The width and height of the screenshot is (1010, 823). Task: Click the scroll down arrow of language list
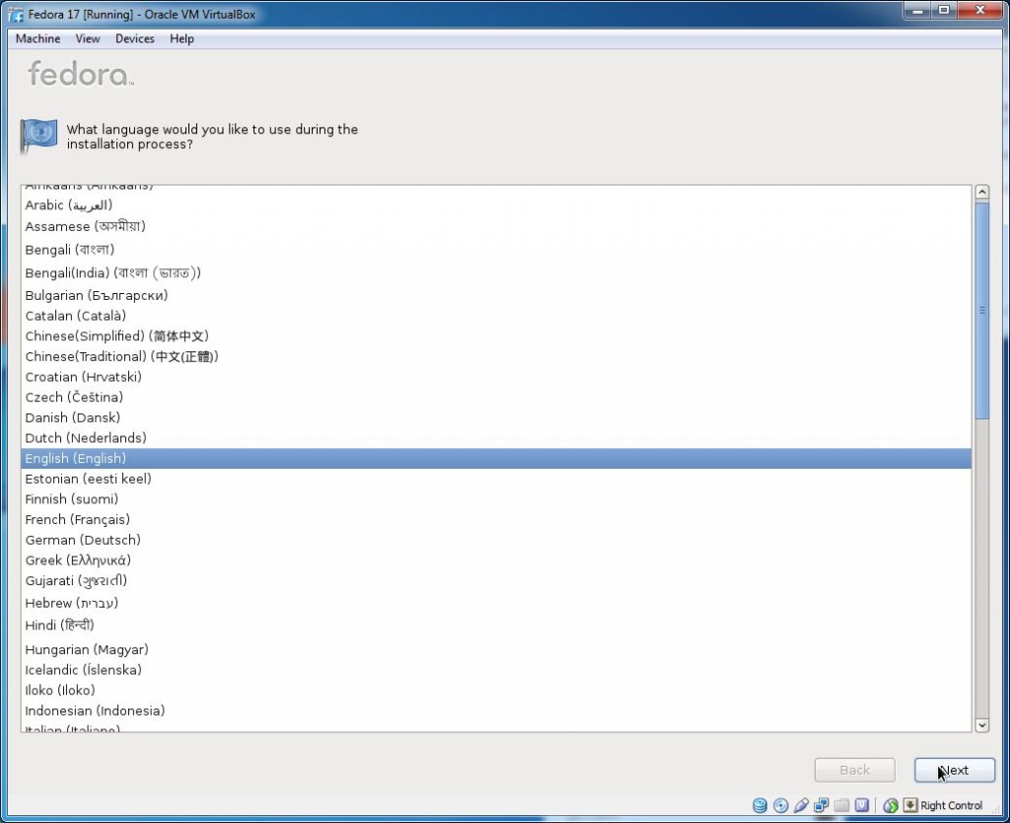[982, 725]
